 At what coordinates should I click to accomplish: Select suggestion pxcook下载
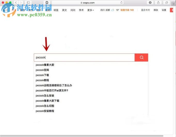42,75
